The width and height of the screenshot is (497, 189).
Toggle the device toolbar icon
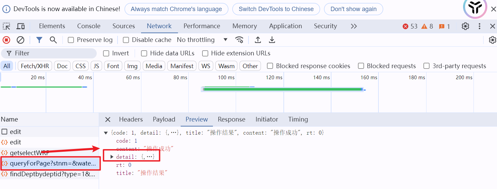tap(21, 26)
